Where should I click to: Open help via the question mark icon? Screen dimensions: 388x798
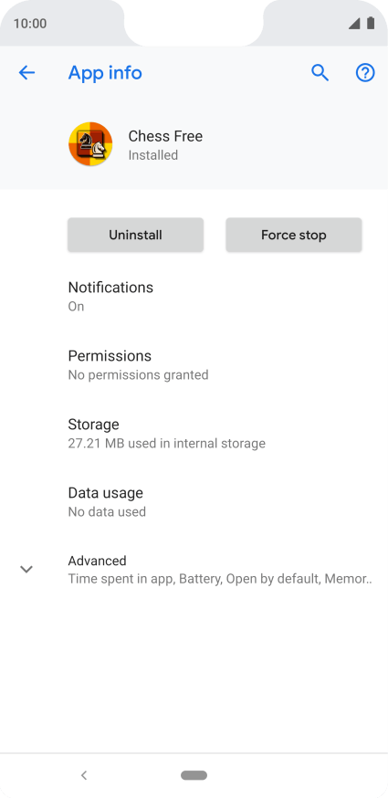coord(365,73)
